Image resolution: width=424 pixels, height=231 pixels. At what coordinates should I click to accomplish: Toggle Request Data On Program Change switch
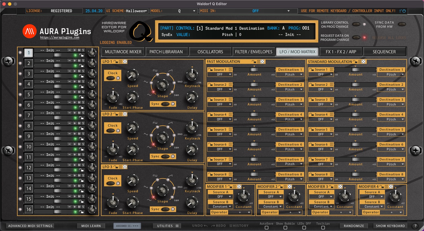click(x=356, y=37)
